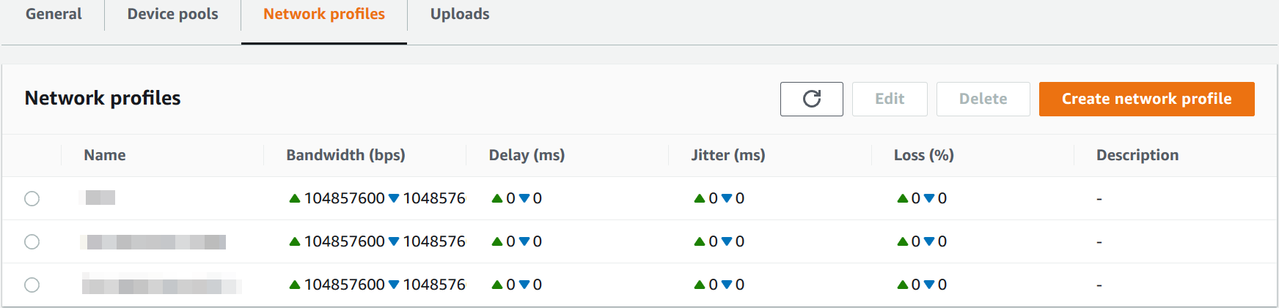The height and width of the screenshot is (308, 1279).
Task: Click first row's uplink bandwidth arrow icon
Action: (x=295, y=198)
